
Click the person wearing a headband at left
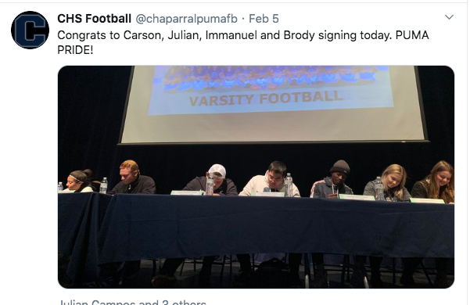tap(78, 181)
